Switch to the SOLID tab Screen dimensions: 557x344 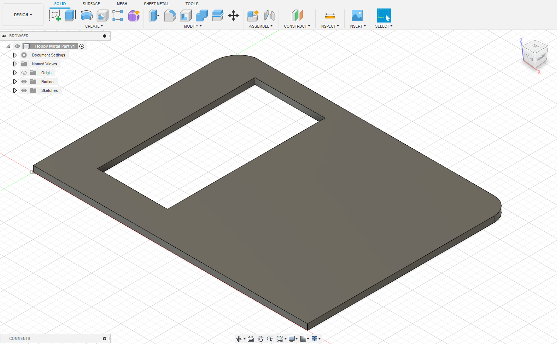60,4
